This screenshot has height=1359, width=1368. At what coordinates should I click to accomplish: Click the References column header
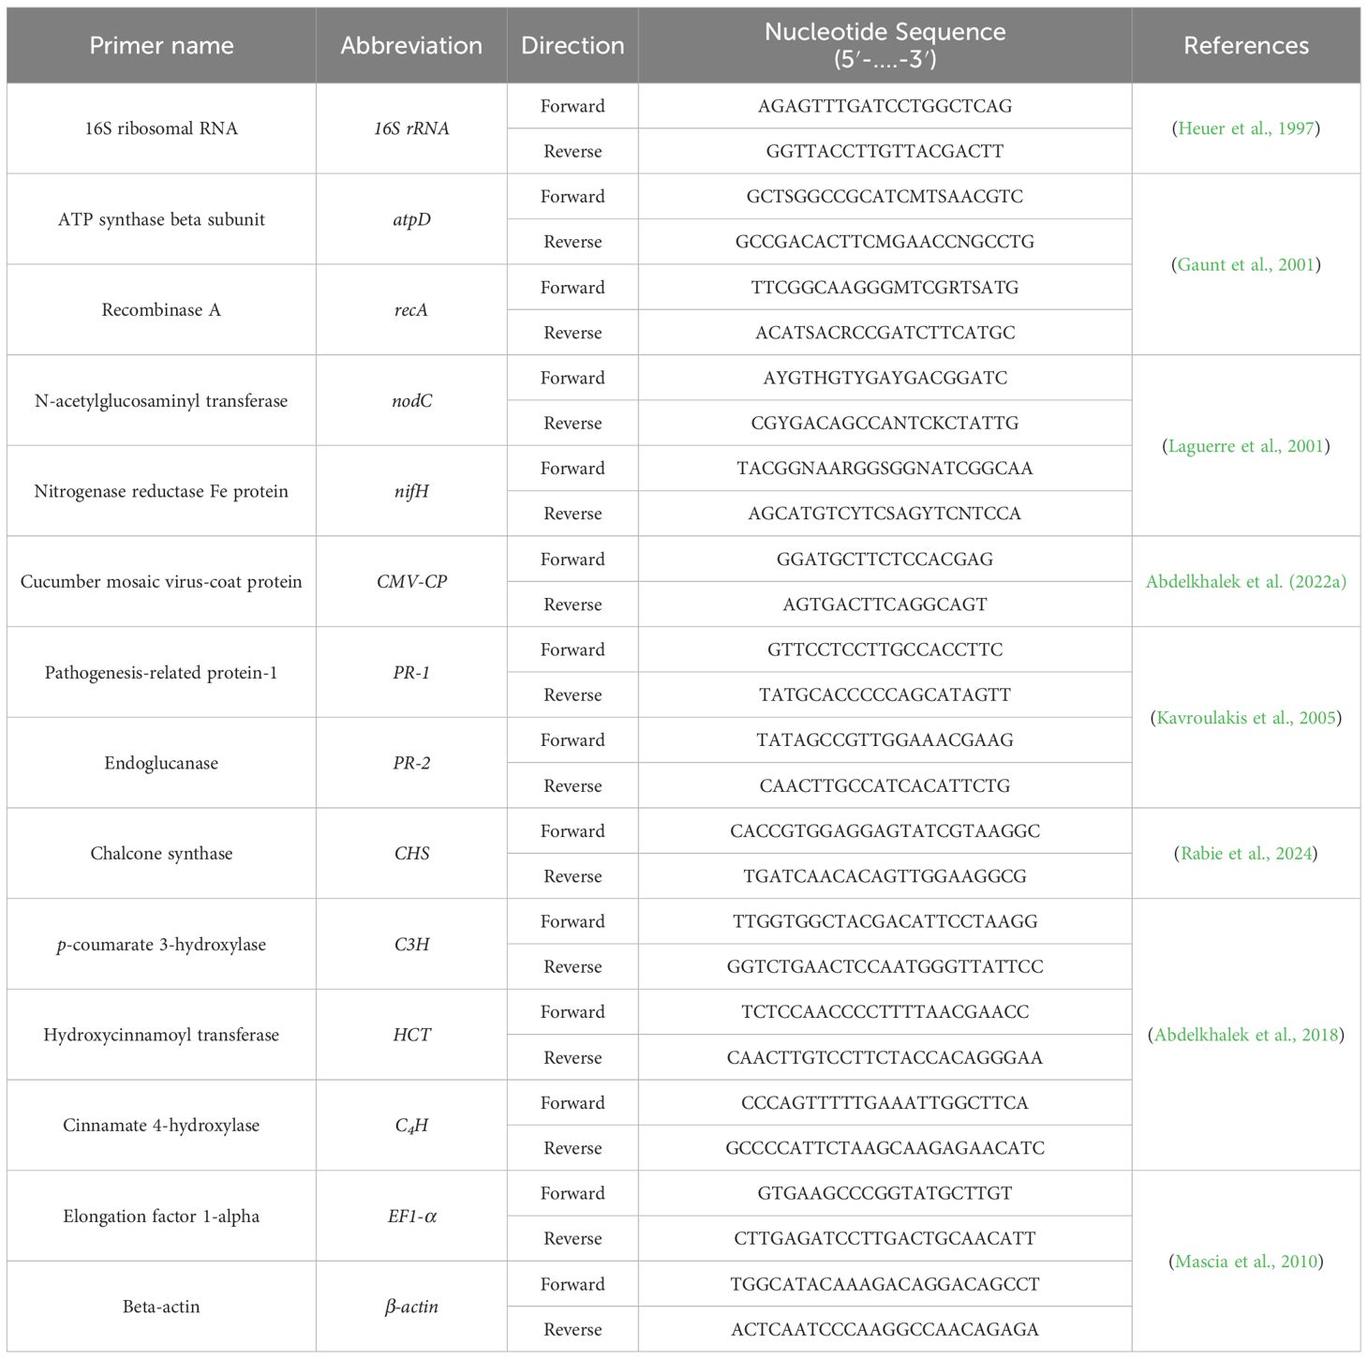tap(1245, 46)
